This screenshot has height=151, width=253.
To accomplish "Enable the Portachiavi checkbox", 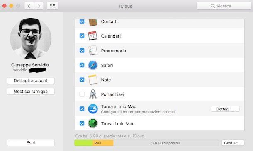I will click(x=82, y=94).
